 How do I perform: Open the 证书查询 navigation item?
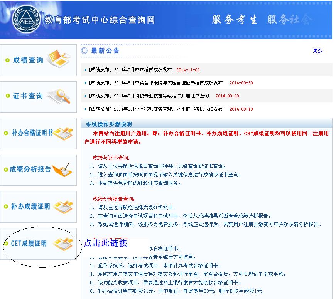(38, 97)
